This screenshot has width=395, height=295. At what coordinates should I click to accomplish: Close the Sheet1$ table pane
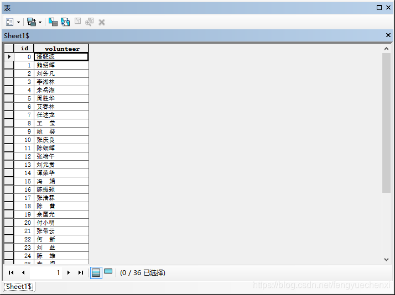(x=388, y=35)
